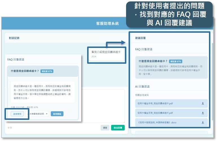Download the first 信用卡權益手冊 PDF file
The image size is (218, 141).
[202, 103]
